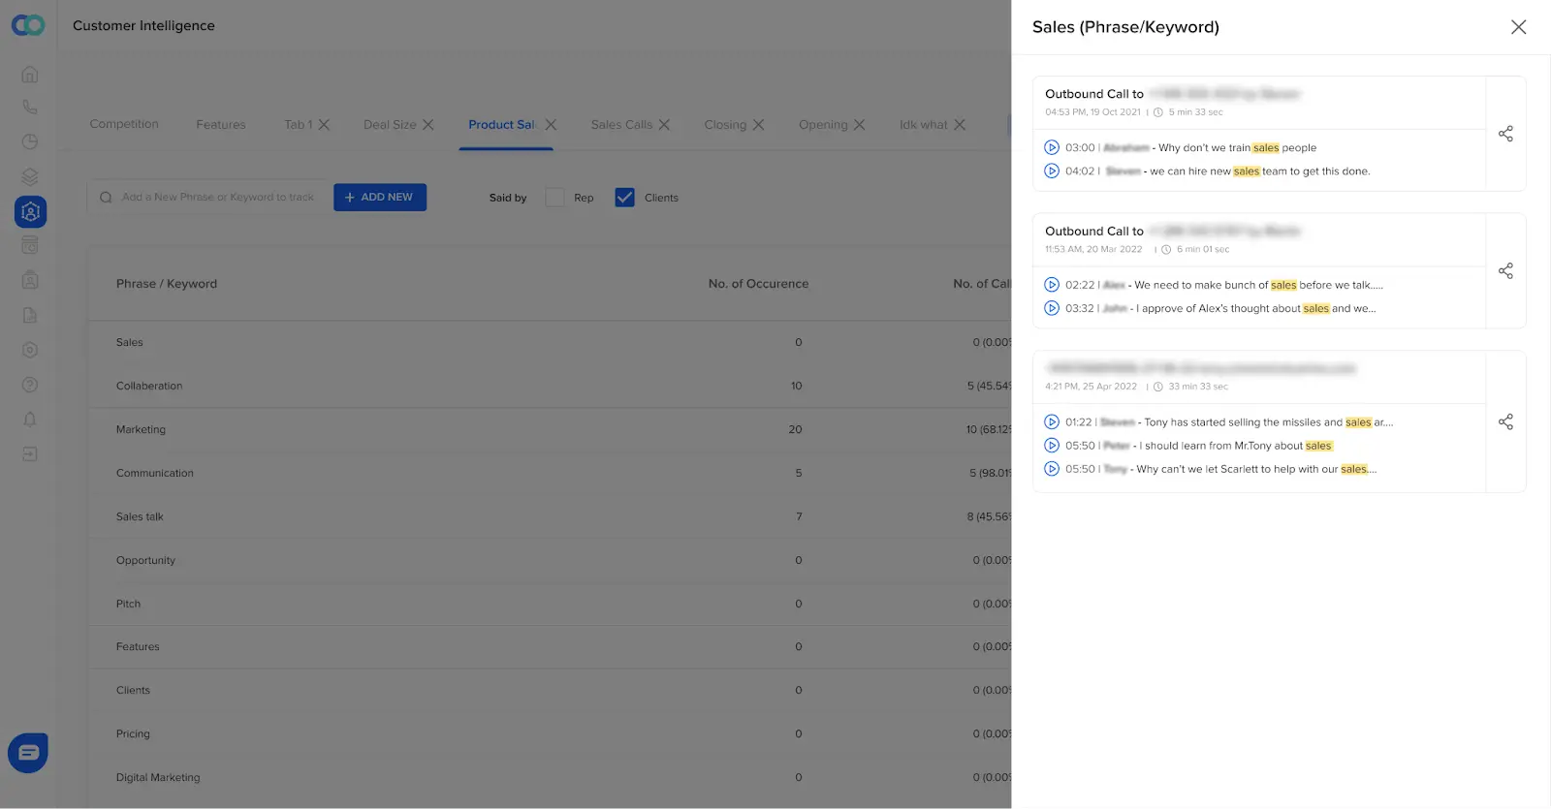Open the calls phone icon in sidebar
The height and width of the screenshot is (809, 1551).
pyautogui.click(x=30, y=108)
